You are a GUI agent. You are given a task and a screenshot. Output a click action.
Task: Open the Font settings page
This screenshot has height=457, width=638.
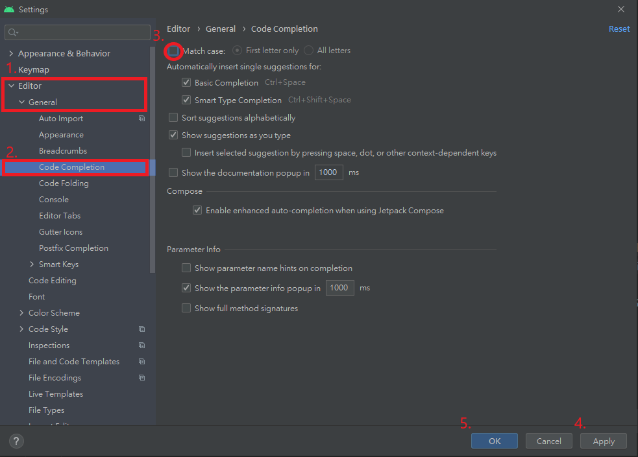pyautogui.click(x=36, y=296)
